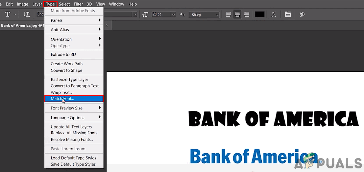The image size is (364, 172).
Task: Click the center text alignment icon
Action: point(237,14)
